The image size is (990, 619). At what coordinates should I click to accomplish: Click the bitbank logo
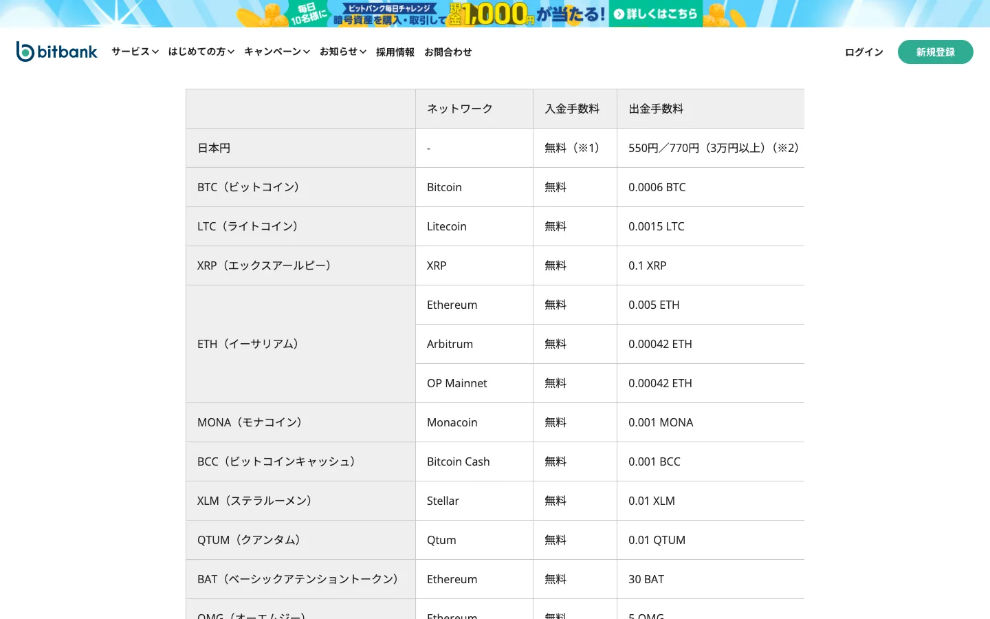(x=57, y=52)
